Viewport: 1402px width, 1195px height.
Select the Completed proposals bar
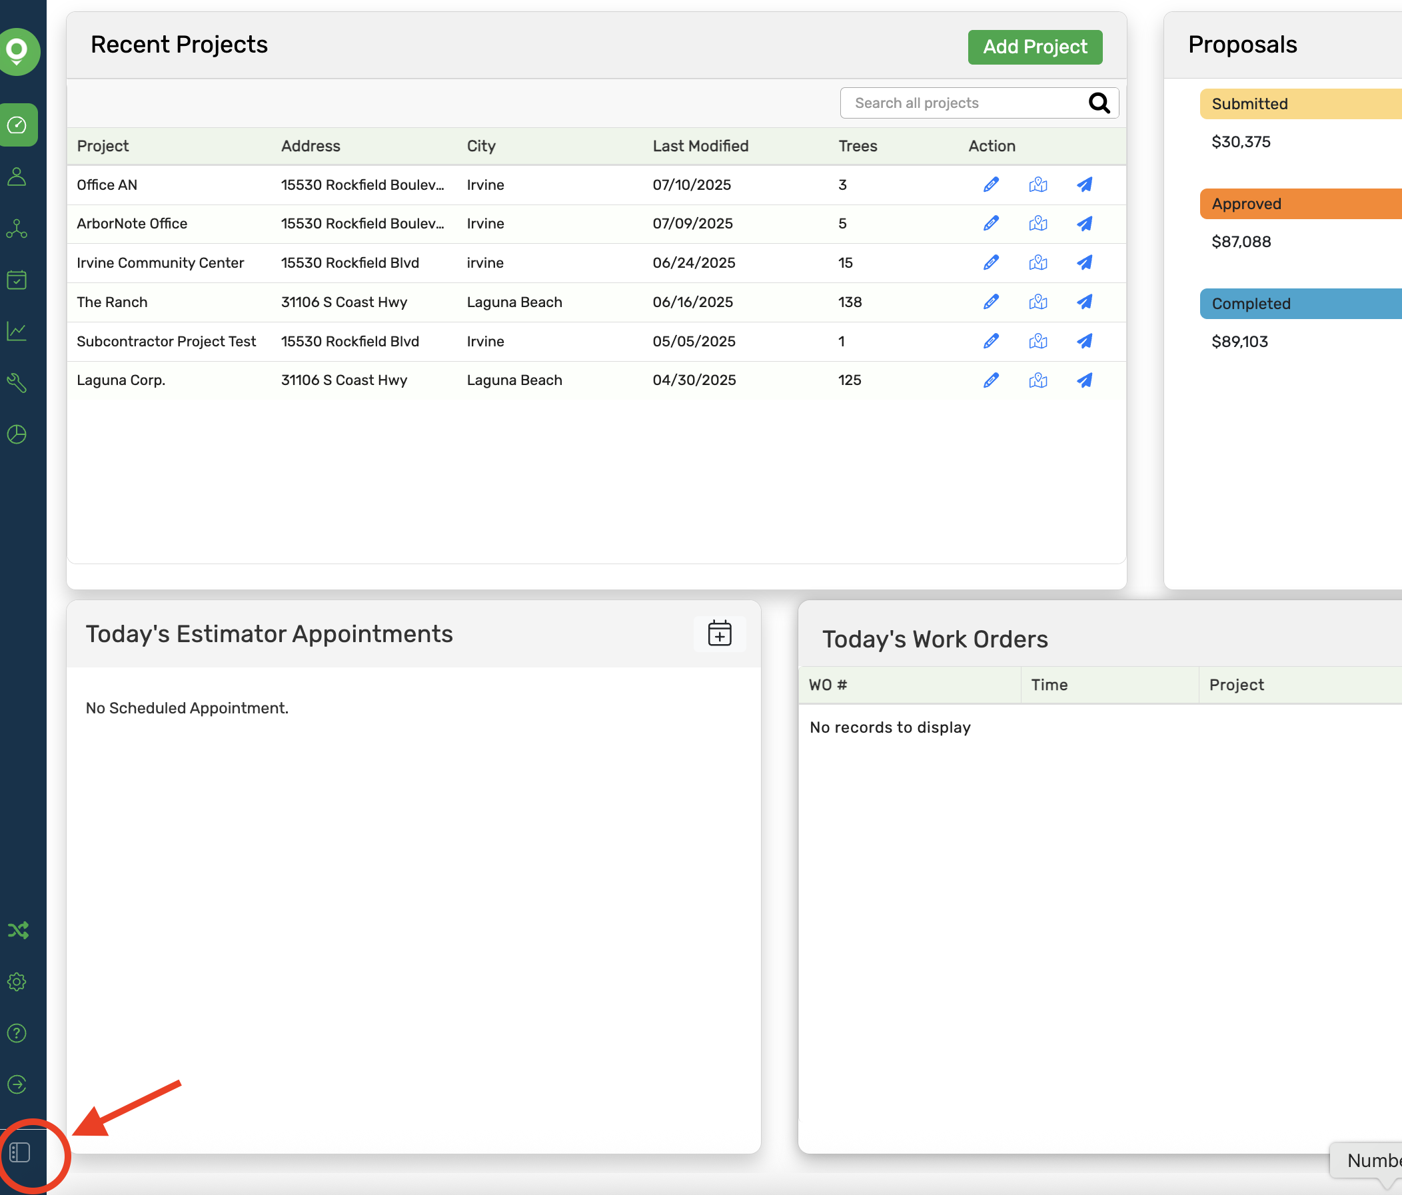1301,304
